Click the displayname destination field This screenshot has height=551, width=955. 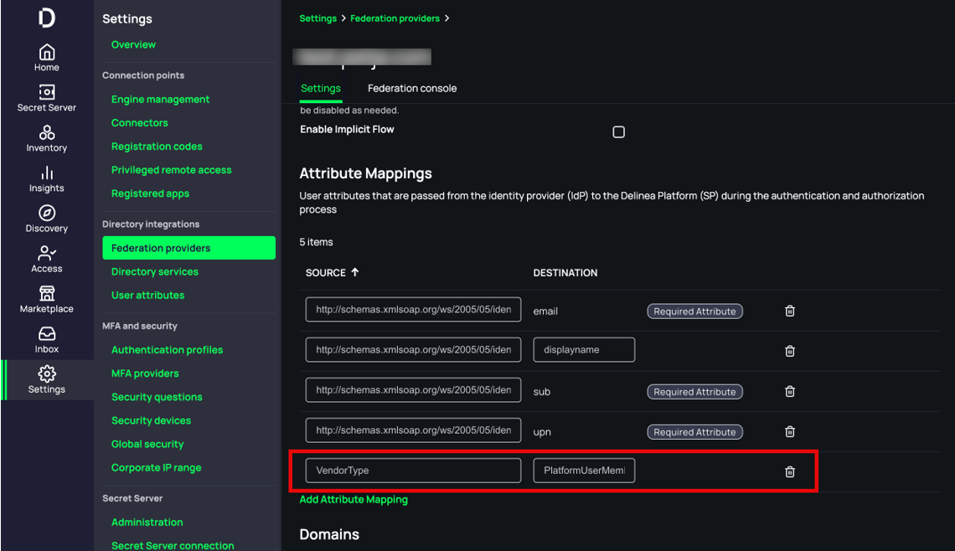tap(584, 349)
